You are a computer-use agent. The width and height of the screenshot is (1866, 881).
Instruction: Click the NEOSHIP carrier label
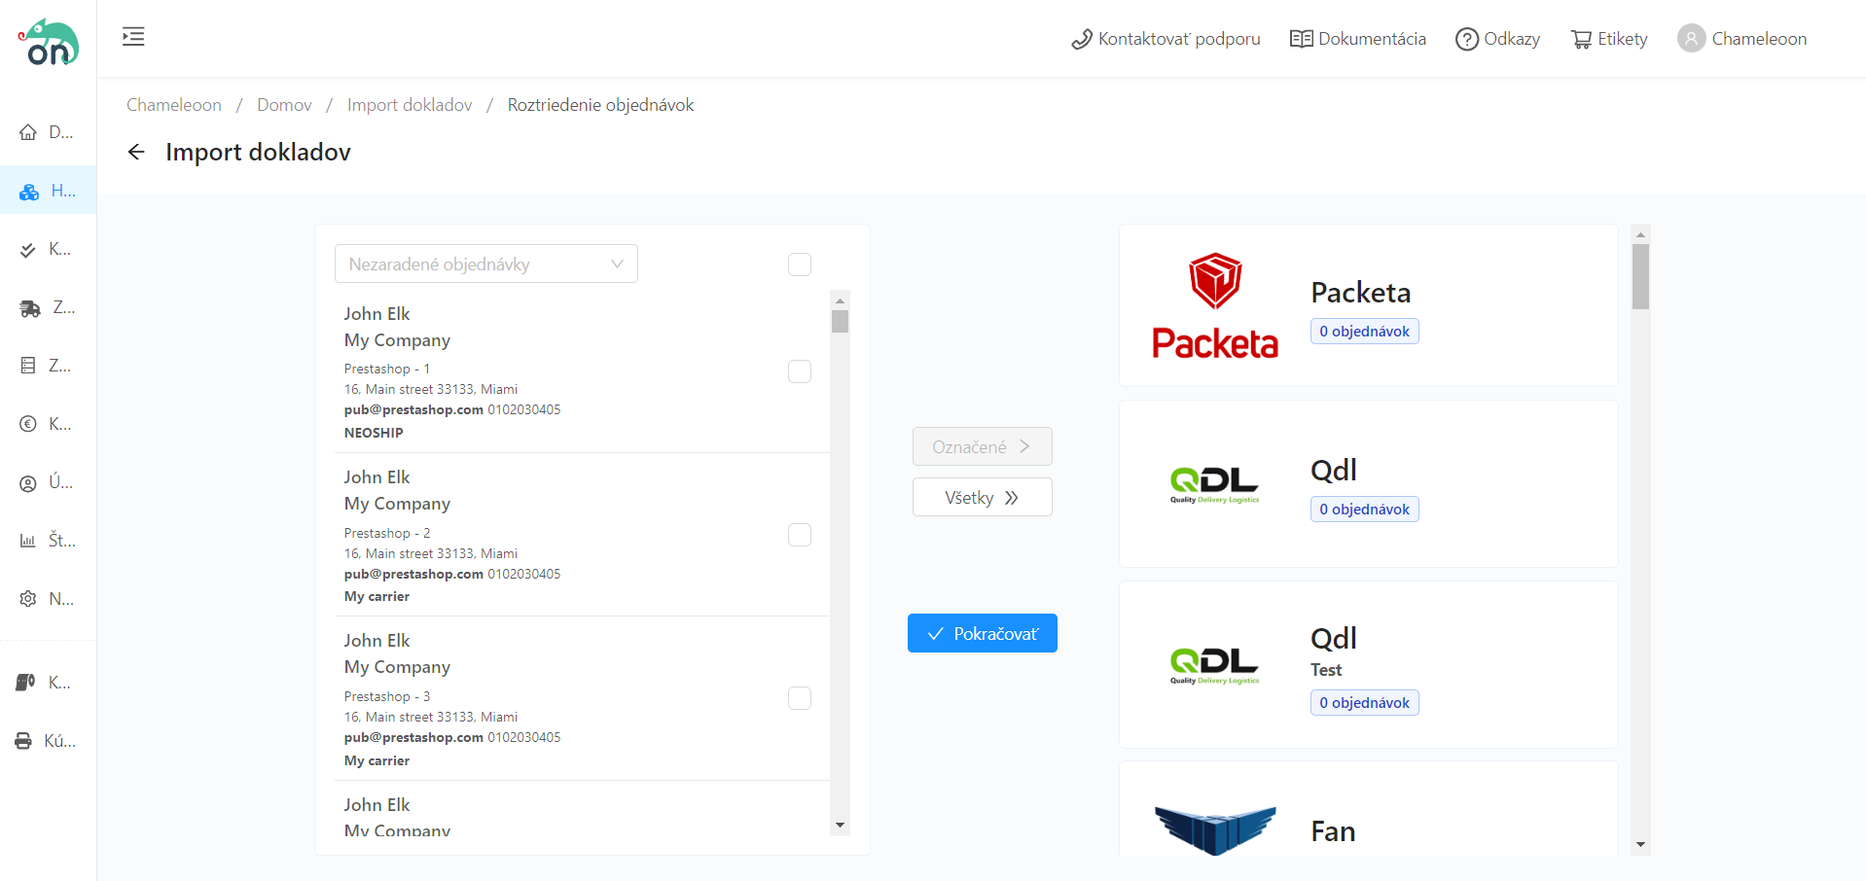click(374, 433)
